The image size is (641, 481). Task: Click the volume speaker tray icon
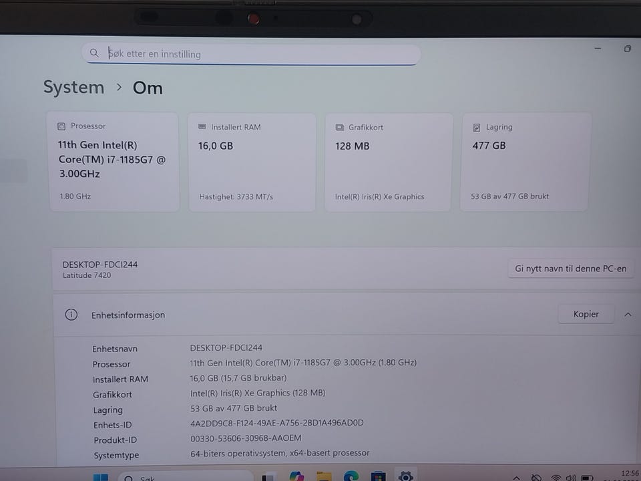tap(571, 477)
